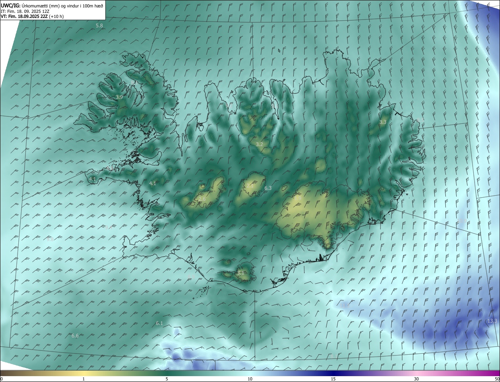
Task: Click the precipitation value 6.6 on the map
Action: [75, 336]
